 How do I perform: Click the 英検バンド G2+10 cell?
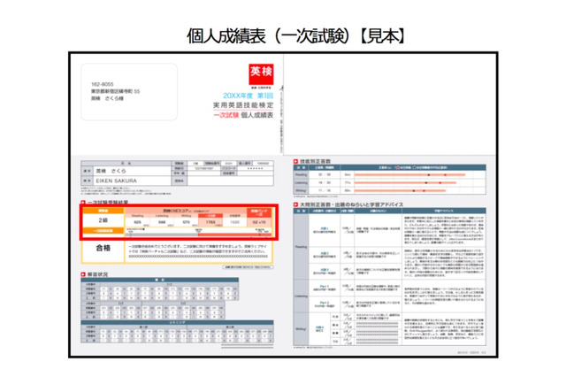(258, 222)
